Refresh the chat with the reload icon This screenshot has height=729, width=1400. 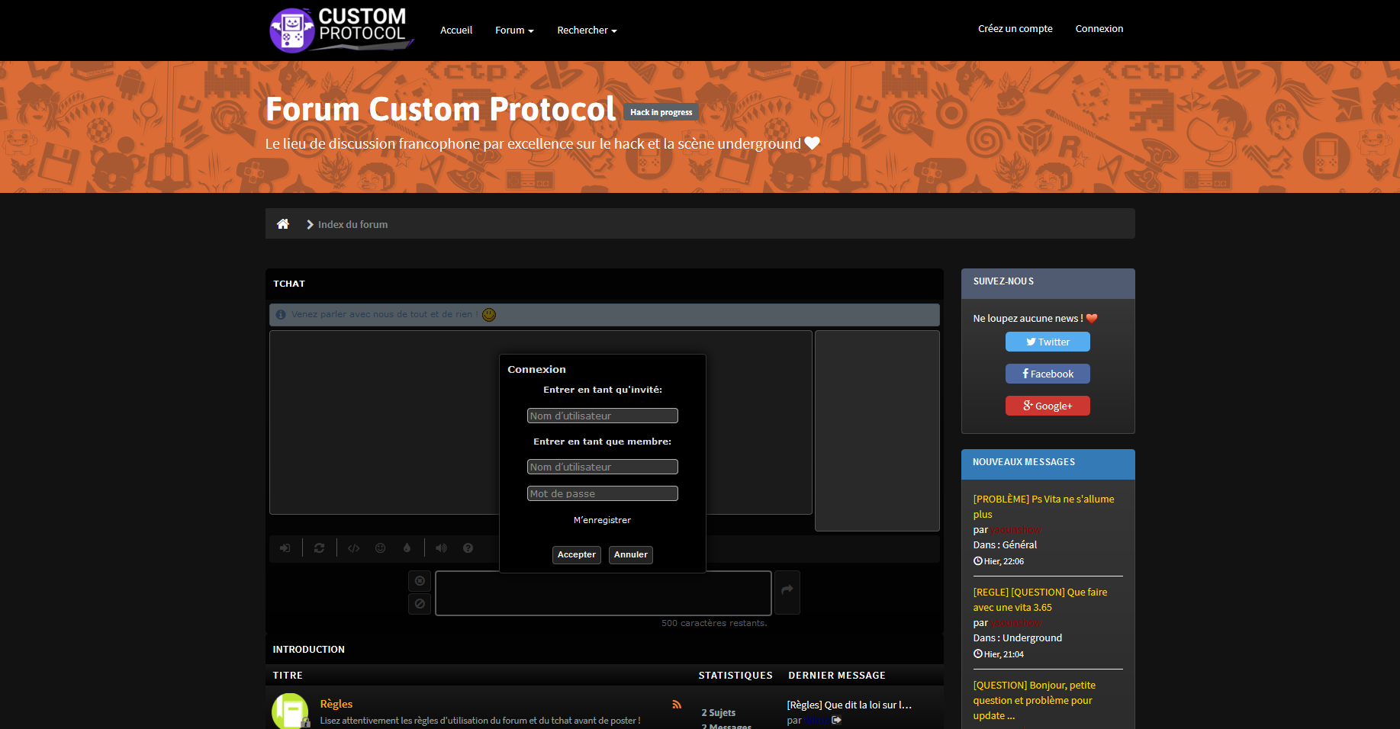[x=320, y=548]
